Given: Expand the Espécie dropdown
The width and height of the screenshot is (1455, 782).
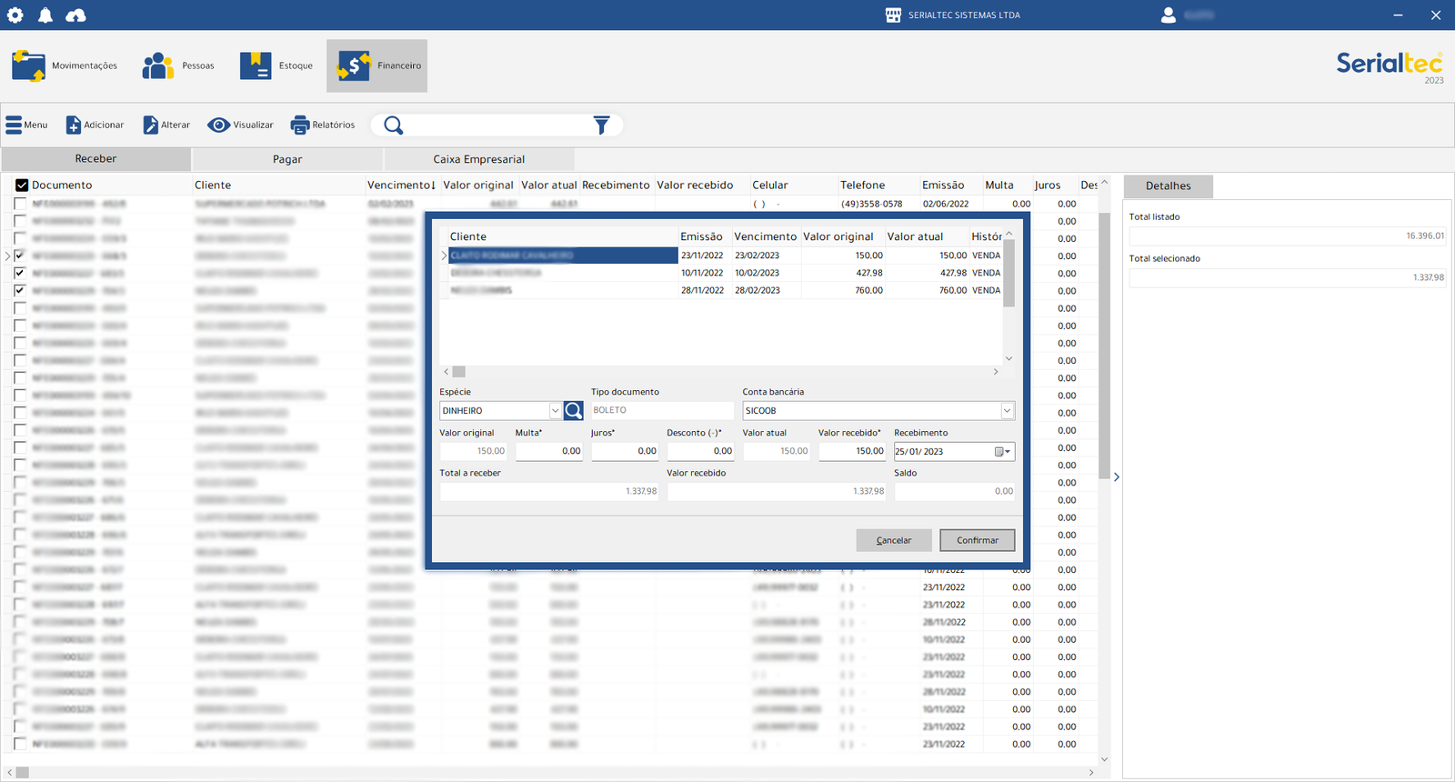Looking at the screenshot, I should (x=555, y=411).
